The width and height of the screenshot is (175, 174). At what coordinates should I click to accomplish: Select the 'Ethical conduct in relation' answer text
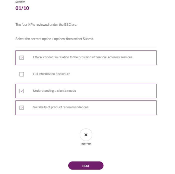[x=82, y=57]
